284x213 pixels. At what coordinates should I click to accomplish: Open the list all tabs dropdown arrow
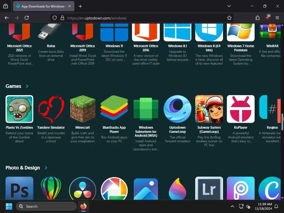coord(229,6)
